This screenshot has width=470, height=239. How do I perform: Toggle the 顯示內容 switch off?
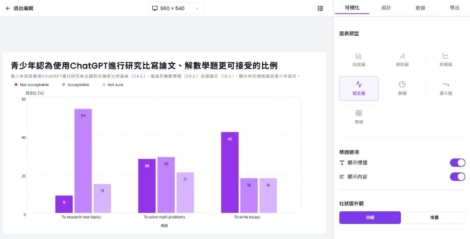(x=457, y=177)
